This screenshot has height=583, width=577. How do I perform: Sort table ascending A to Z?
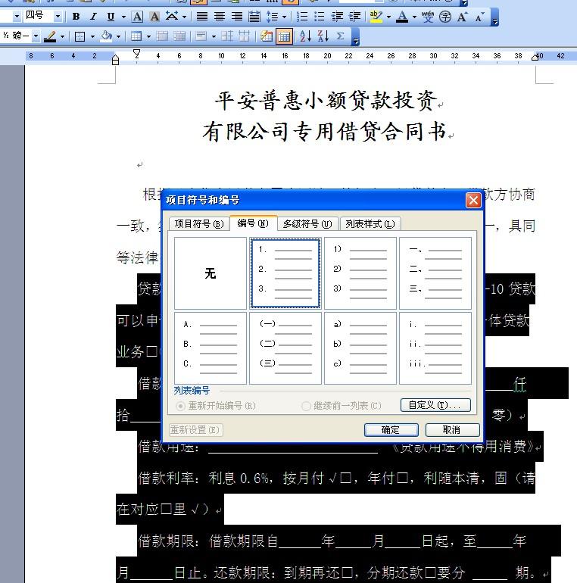pyautogui.click(x=305, y=36)
